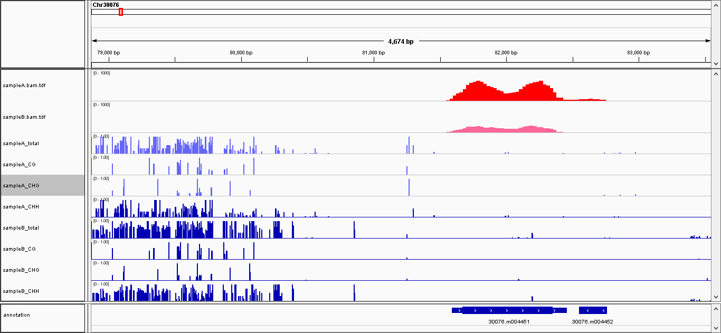Click the red region box on the ideogram
The image size is (721, 333).
pos(121,12)
